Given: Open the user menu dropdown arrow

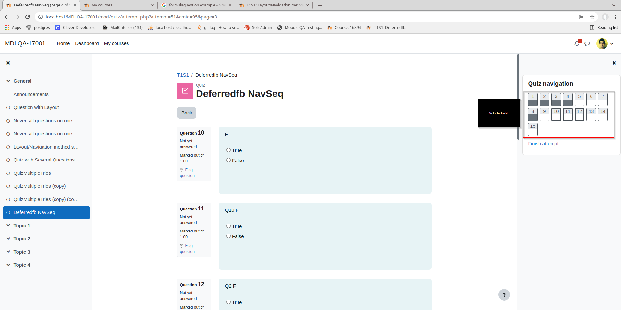Looking at the screenshot, I should point(612,44).
